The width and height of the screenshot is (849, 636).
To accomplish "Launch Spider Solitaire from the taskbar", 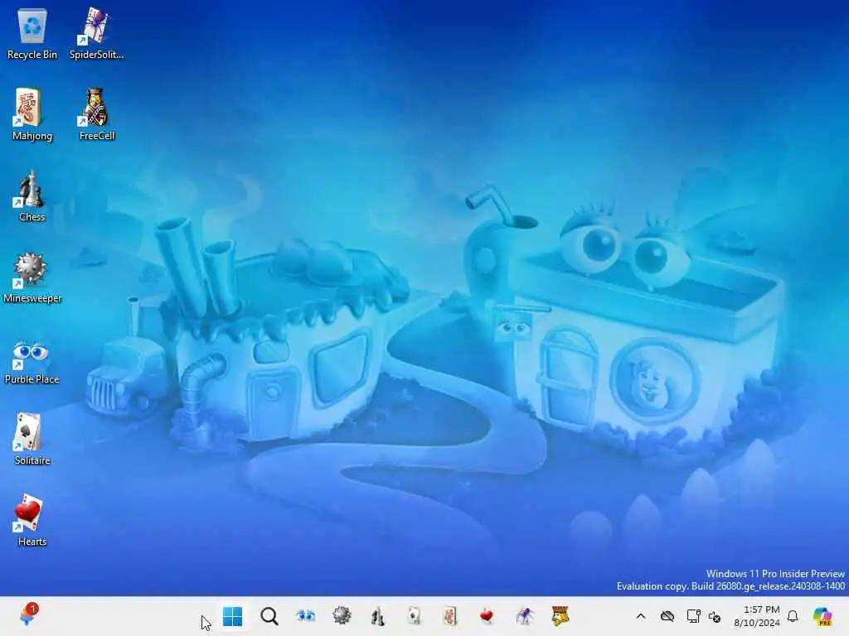I will 524,616.
